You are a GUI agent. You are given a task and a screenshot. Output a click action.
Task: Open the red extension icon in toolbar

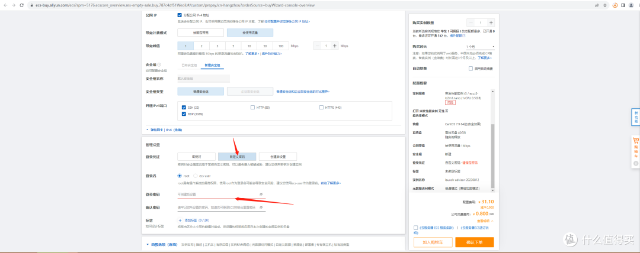click(x=616, y=5)
